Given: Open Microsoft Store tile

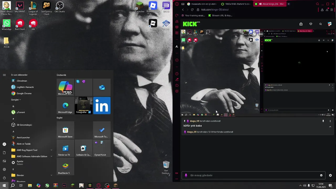Looking at the screenshot, I should 65,130.
